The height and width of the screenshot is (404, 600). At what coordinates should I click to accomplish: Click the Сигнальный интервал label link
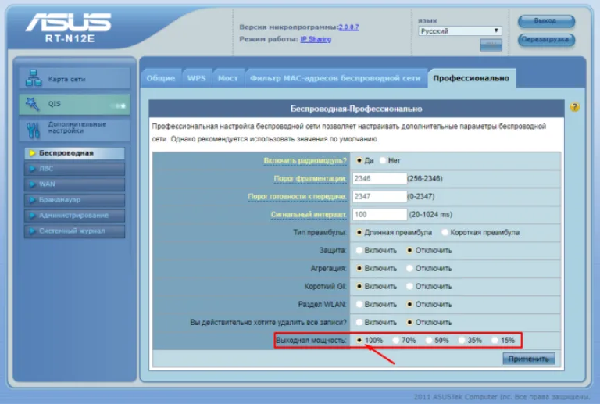[x=309, y=215]
